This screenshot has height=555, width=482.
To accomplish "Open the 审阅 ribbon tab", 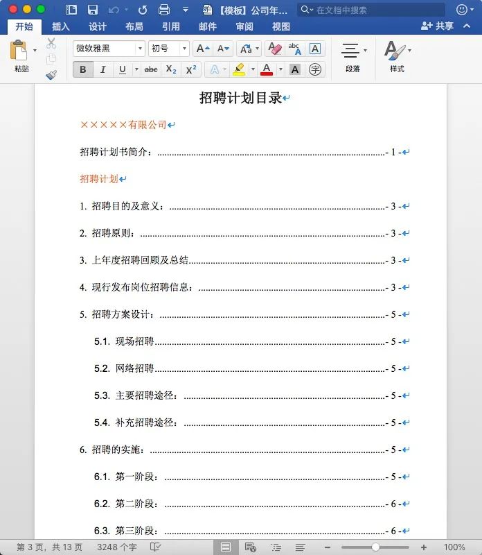I will 244,26.
